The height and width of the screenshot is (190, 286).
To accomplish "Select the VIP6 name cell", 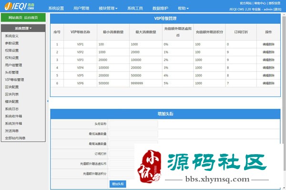I will coord(80,84).
